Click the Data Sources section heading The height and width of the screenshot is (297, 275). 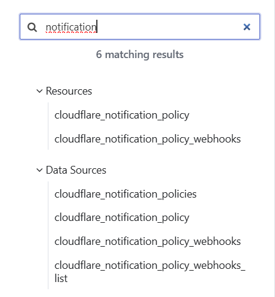coord(76,170)
